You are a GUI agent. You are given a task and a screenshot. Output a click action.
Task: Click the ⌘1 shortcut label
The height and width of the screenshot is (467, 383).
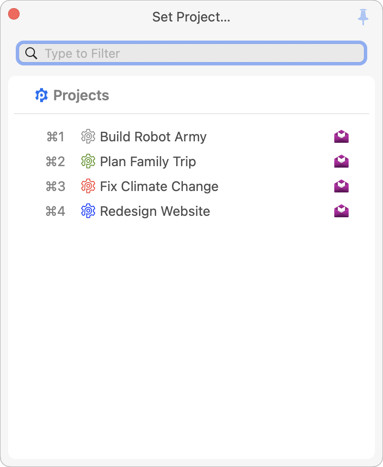55,137
